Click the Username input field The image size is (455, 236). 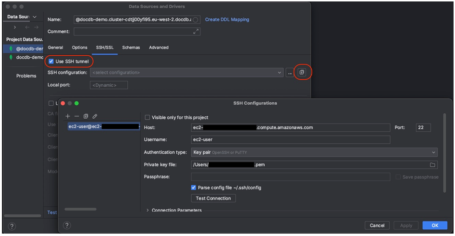tap(290, 140)
